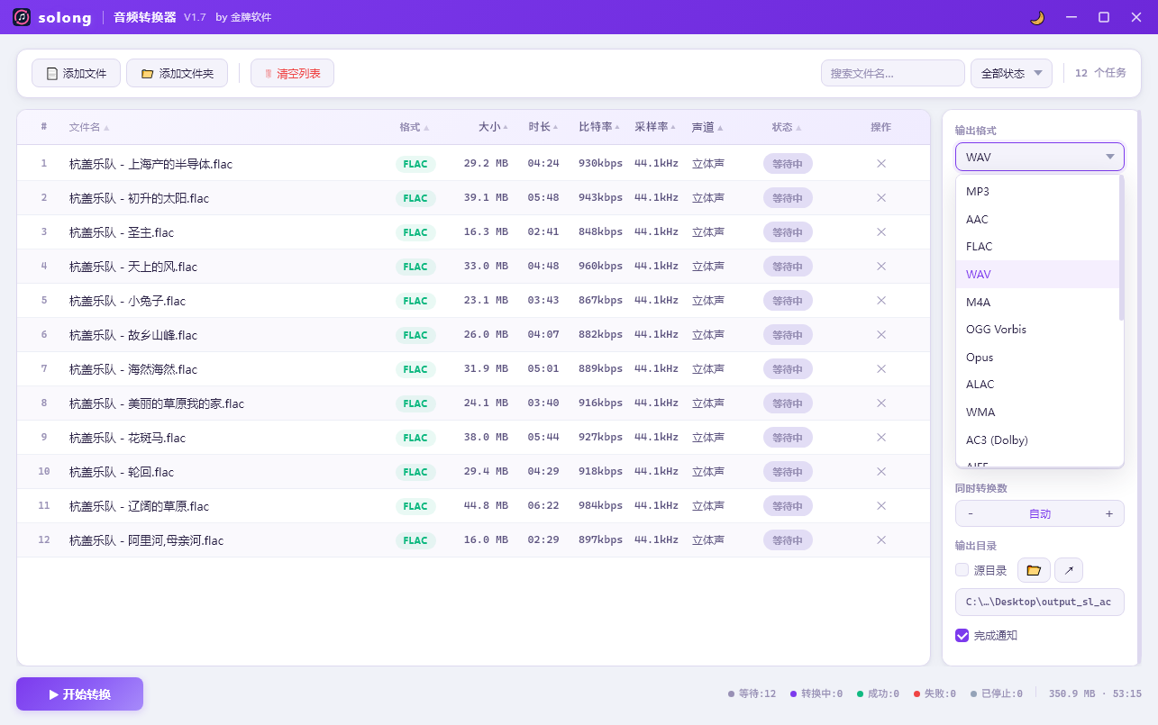Click the folder icon to browse output directory
Viewport: 1158px width, 725px height.
pyautogui.click(x=1033, y=569)
